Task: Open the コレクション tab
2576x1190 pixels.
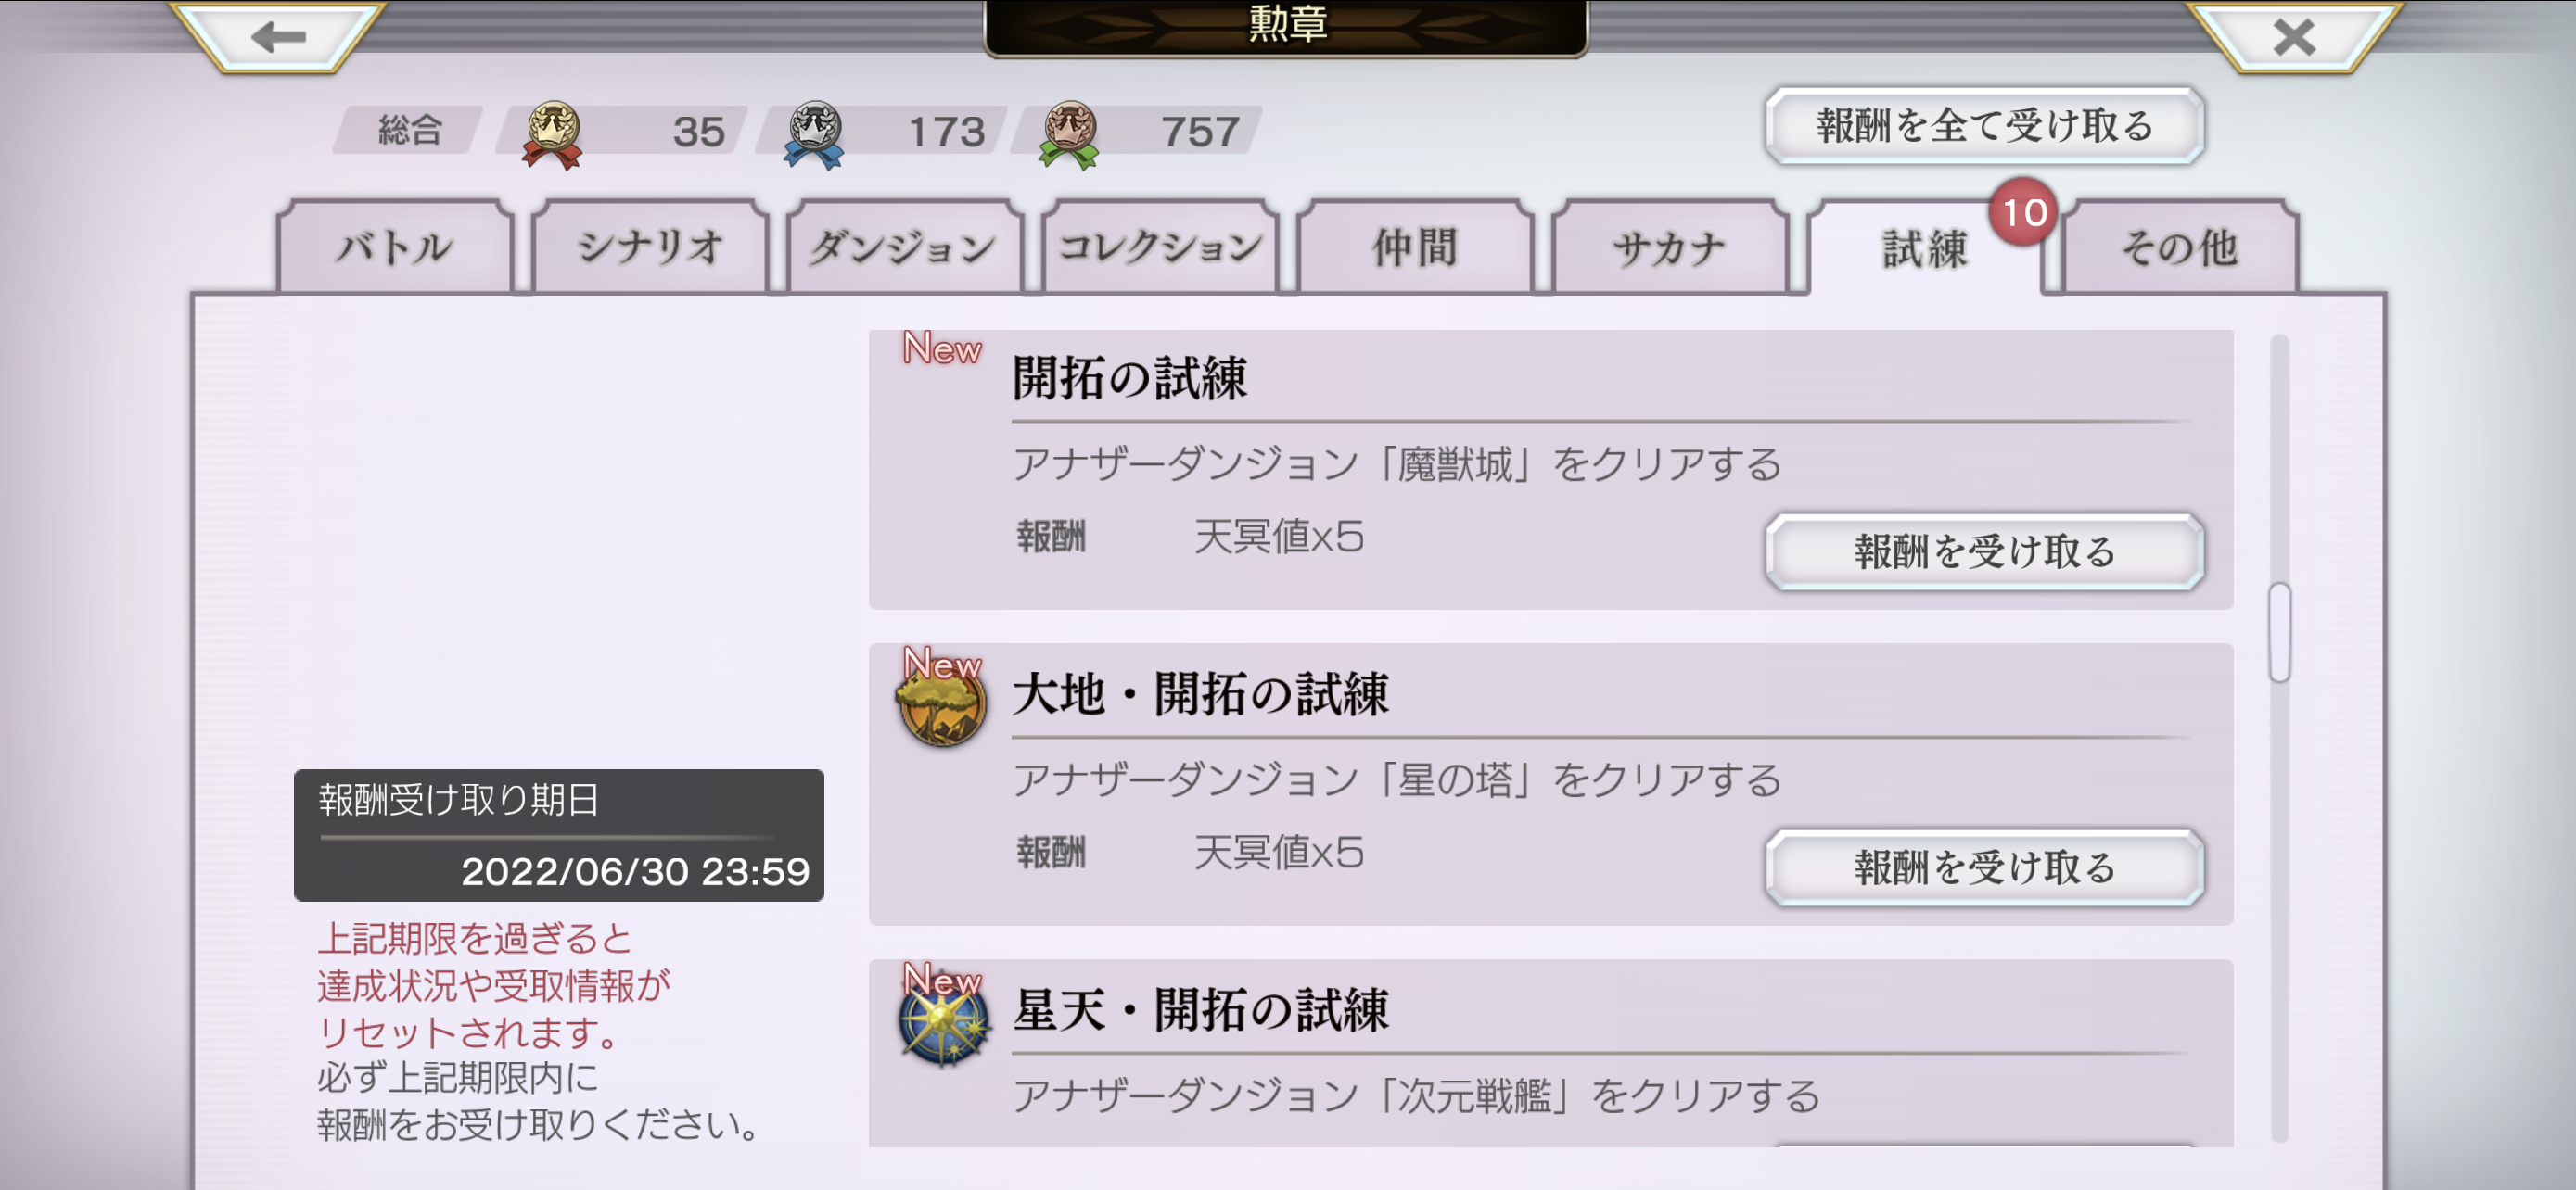Action: coord(1160,247)
